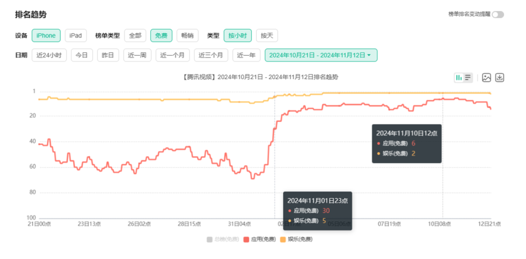Toggle 总榜(免费) legend series
The height and width of the screenshot is (259, 526).
(x=223, y=239)
